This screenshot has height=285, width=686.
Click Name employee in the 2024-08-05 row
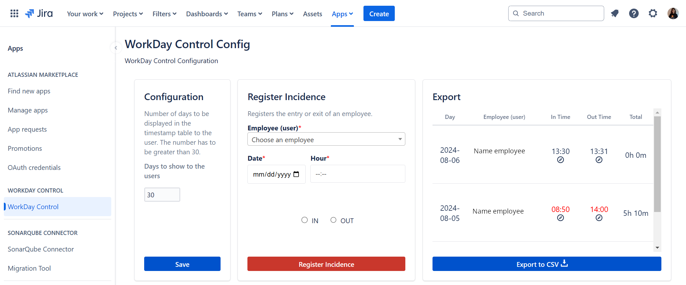[498, 211]
